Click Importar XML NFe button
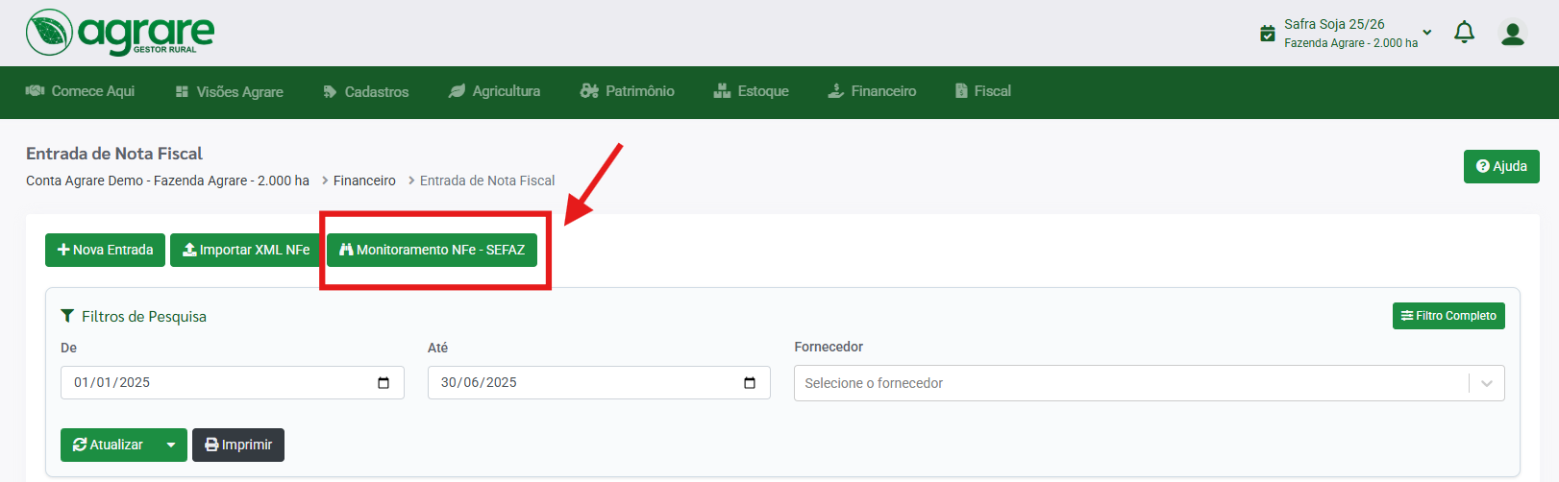 point(246,250)
